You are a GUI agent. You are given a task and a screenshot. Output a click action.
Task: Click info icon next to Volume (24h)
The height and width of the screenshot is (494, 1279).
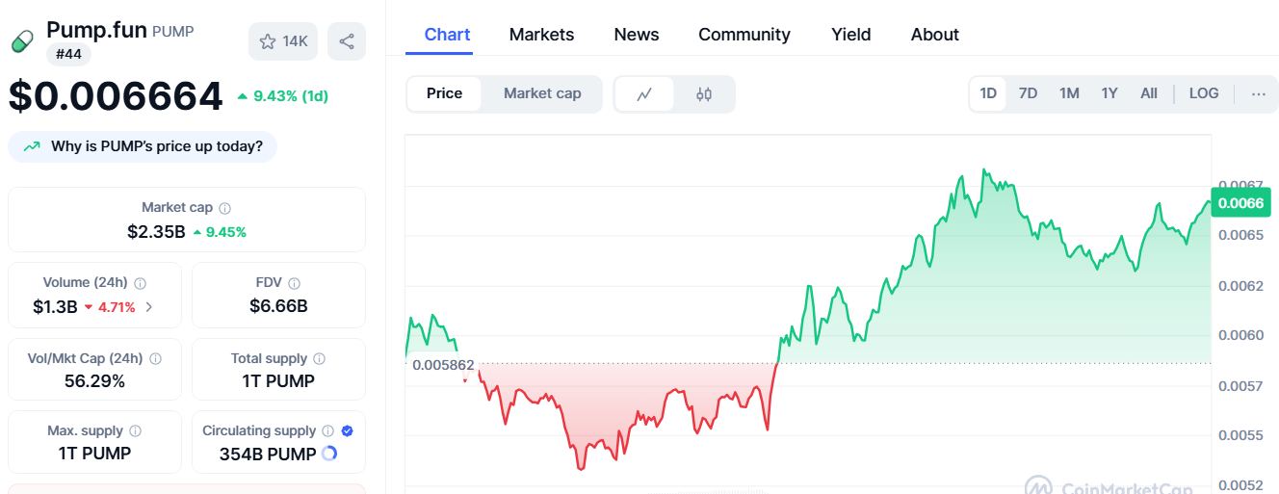141,283
